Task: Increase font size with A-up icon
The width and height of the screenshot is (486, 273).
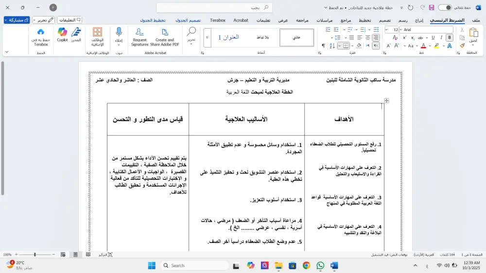Action: coord(397,46)
